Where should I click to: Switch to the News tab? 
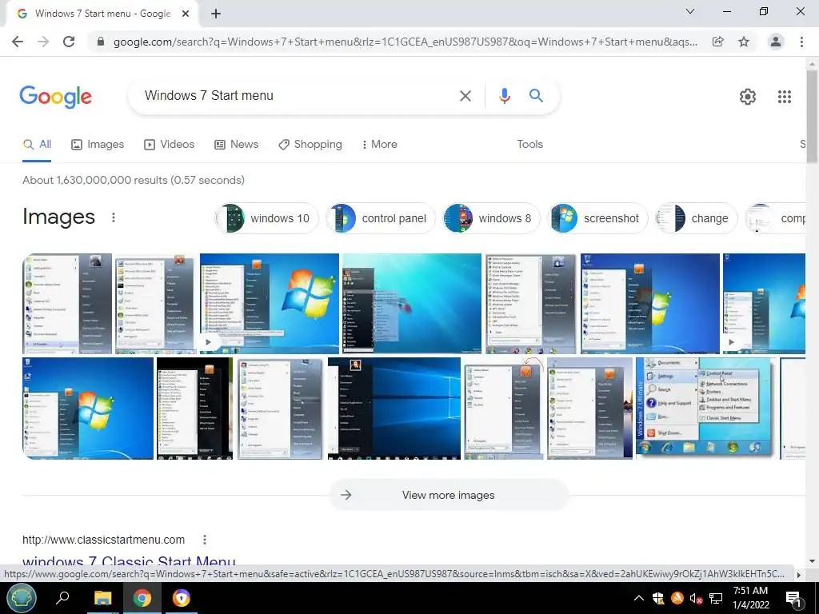(236, 145)
